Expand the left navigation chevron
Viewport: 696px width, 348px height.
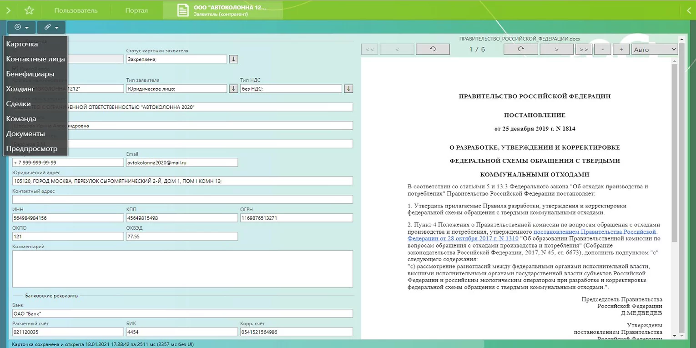click(x=9, y=10)
